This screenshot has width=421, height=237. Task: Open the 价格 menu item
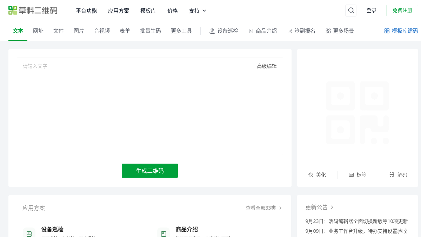pos(173,11)
